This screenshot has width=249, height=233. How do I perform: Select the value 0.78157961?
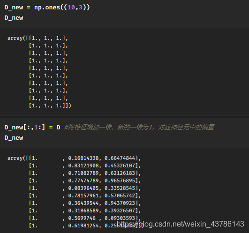(83, 195)
